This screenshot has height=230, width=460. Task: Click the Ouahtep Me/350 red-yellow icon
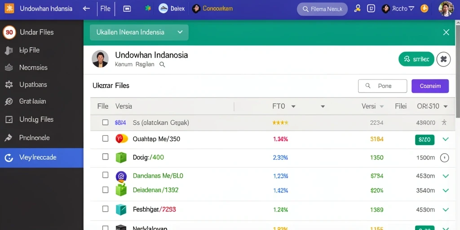tap(121, 138)
